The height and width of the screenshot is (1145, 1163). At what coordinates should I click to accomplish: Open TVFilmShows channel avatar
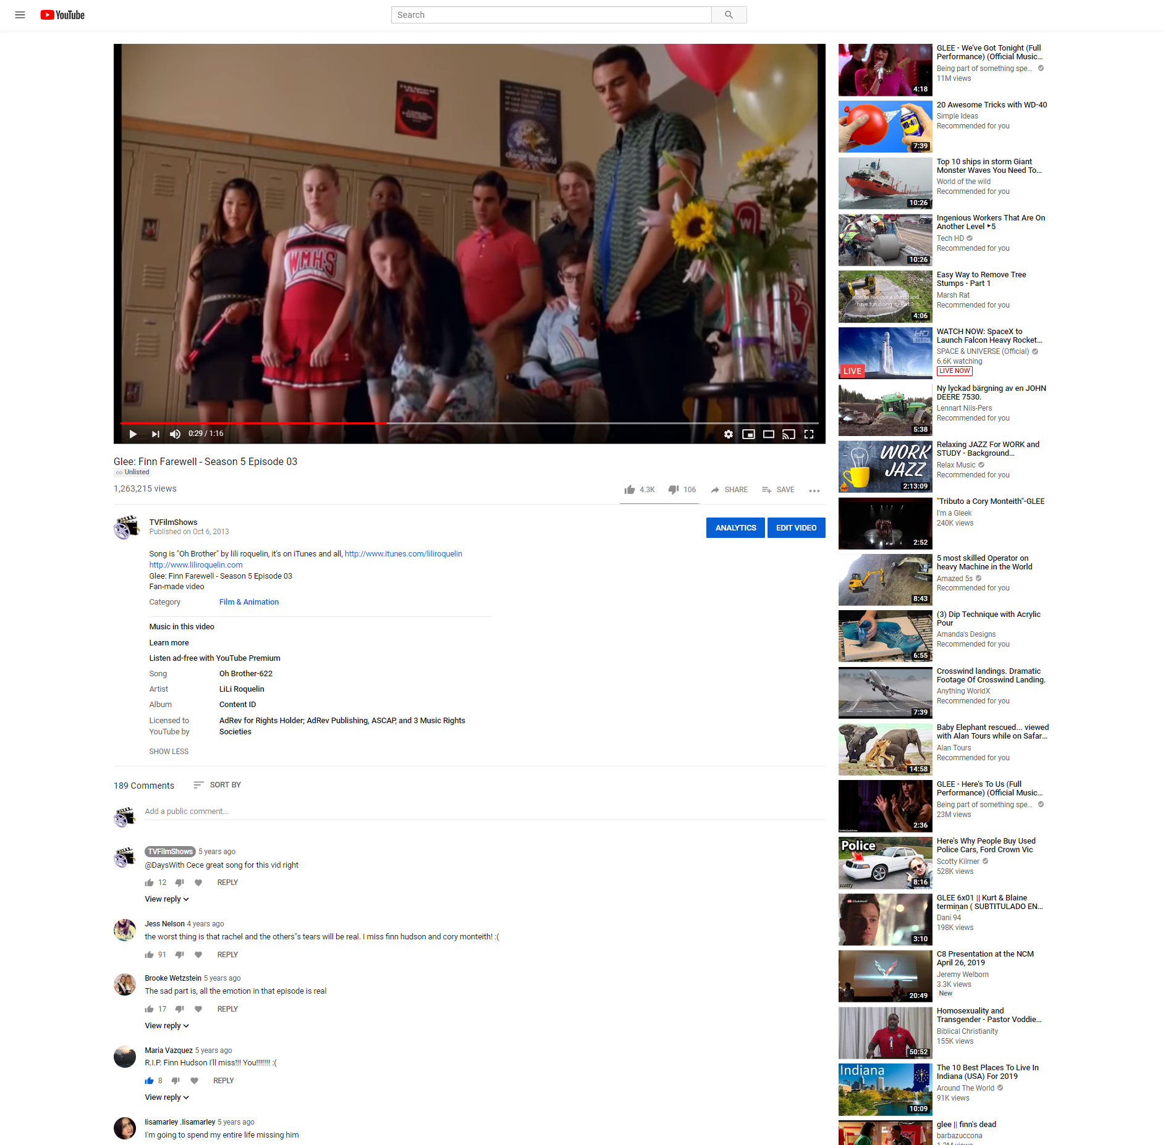[126, 527]
